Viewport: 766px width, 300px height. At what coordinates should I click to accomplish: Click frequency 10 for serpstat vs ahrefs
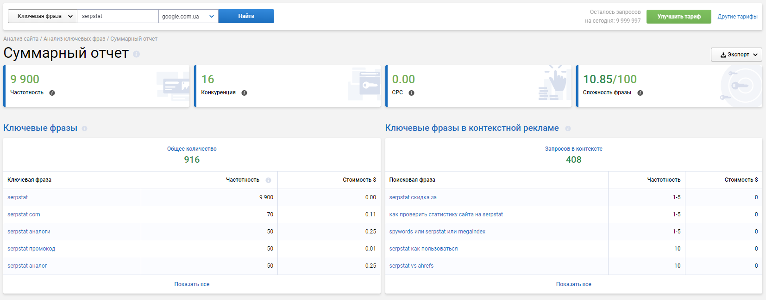[x=678, y=266]
